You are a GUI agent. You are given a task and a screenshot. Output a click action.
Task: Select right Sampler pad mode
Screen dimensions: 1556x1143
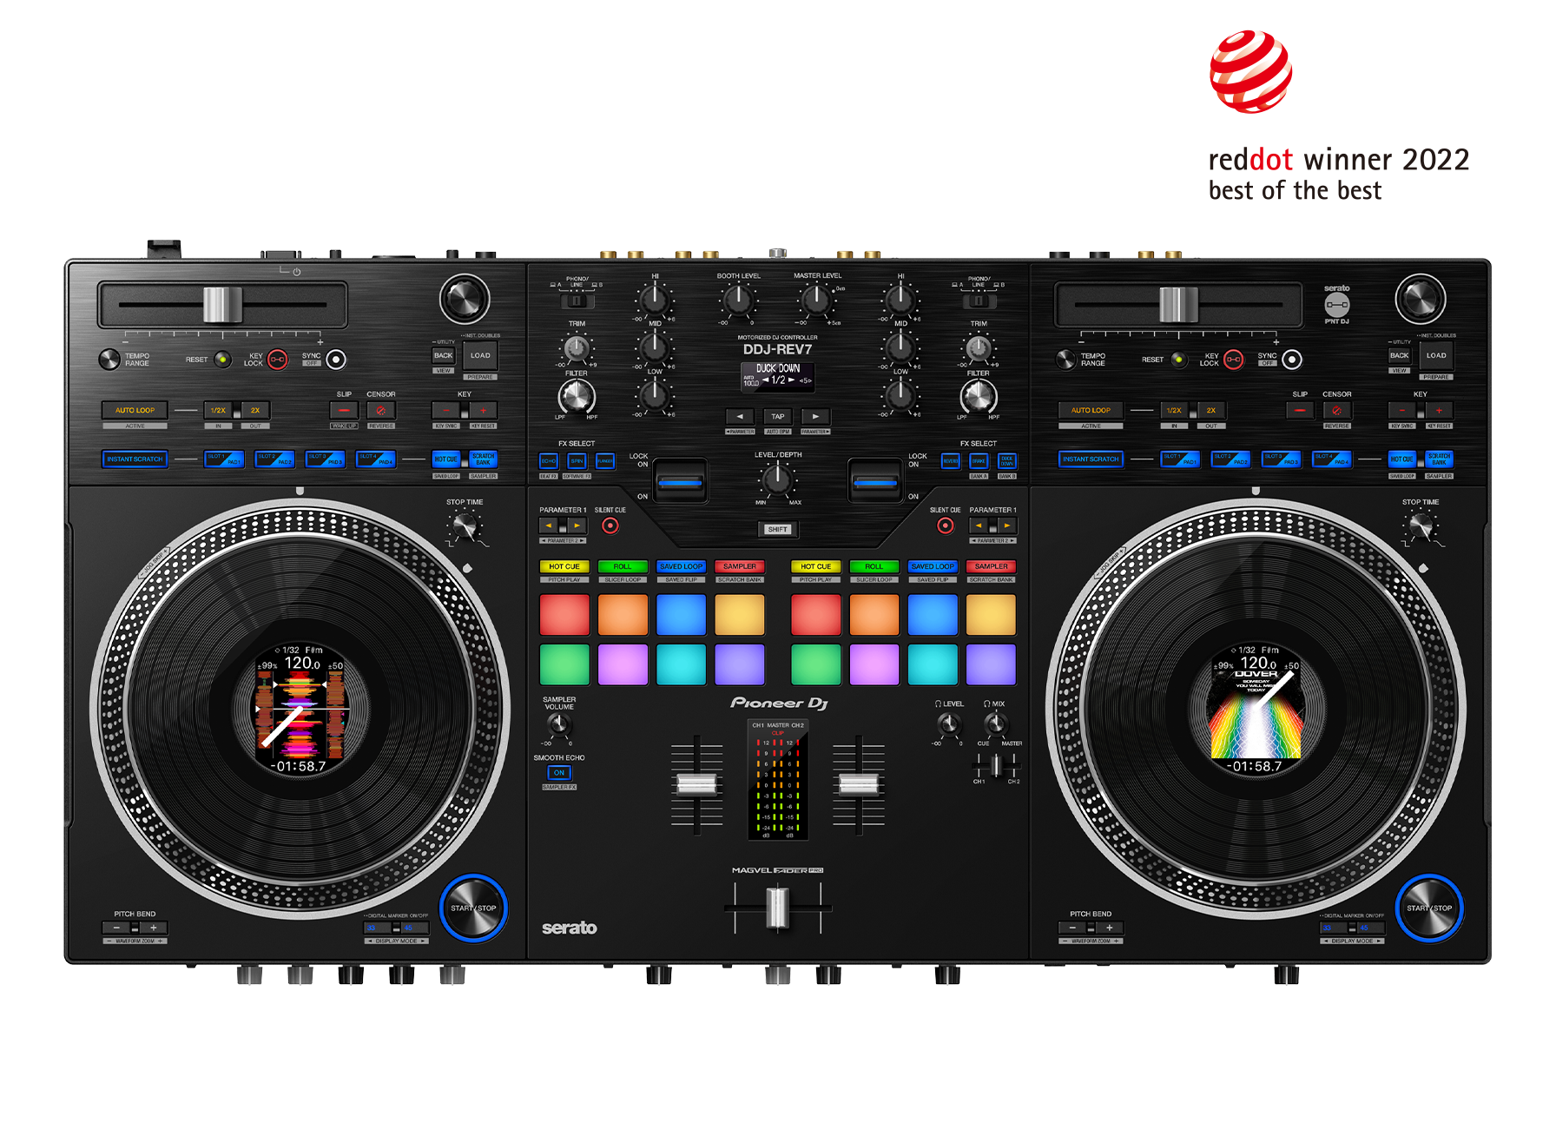click(991, 566)
